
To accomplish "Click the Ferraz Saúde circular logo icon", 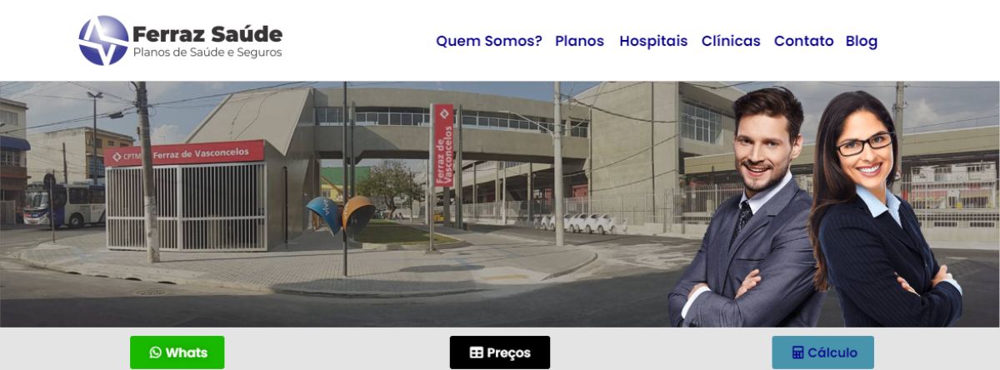I will [103, 40].
